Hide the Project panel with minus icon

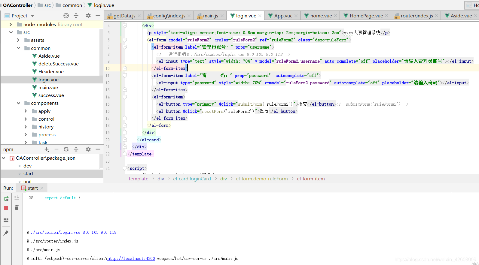click(98, 16)
